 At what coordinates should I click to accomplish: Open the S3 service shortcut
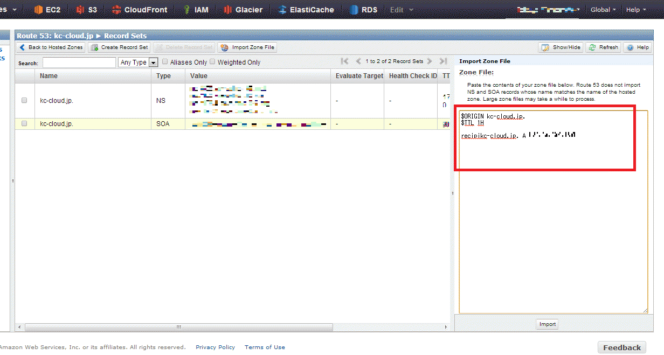(x=86, y=10)
